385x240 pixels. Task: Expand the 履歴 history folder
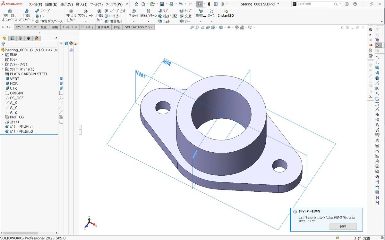click(x=3, y=55)
